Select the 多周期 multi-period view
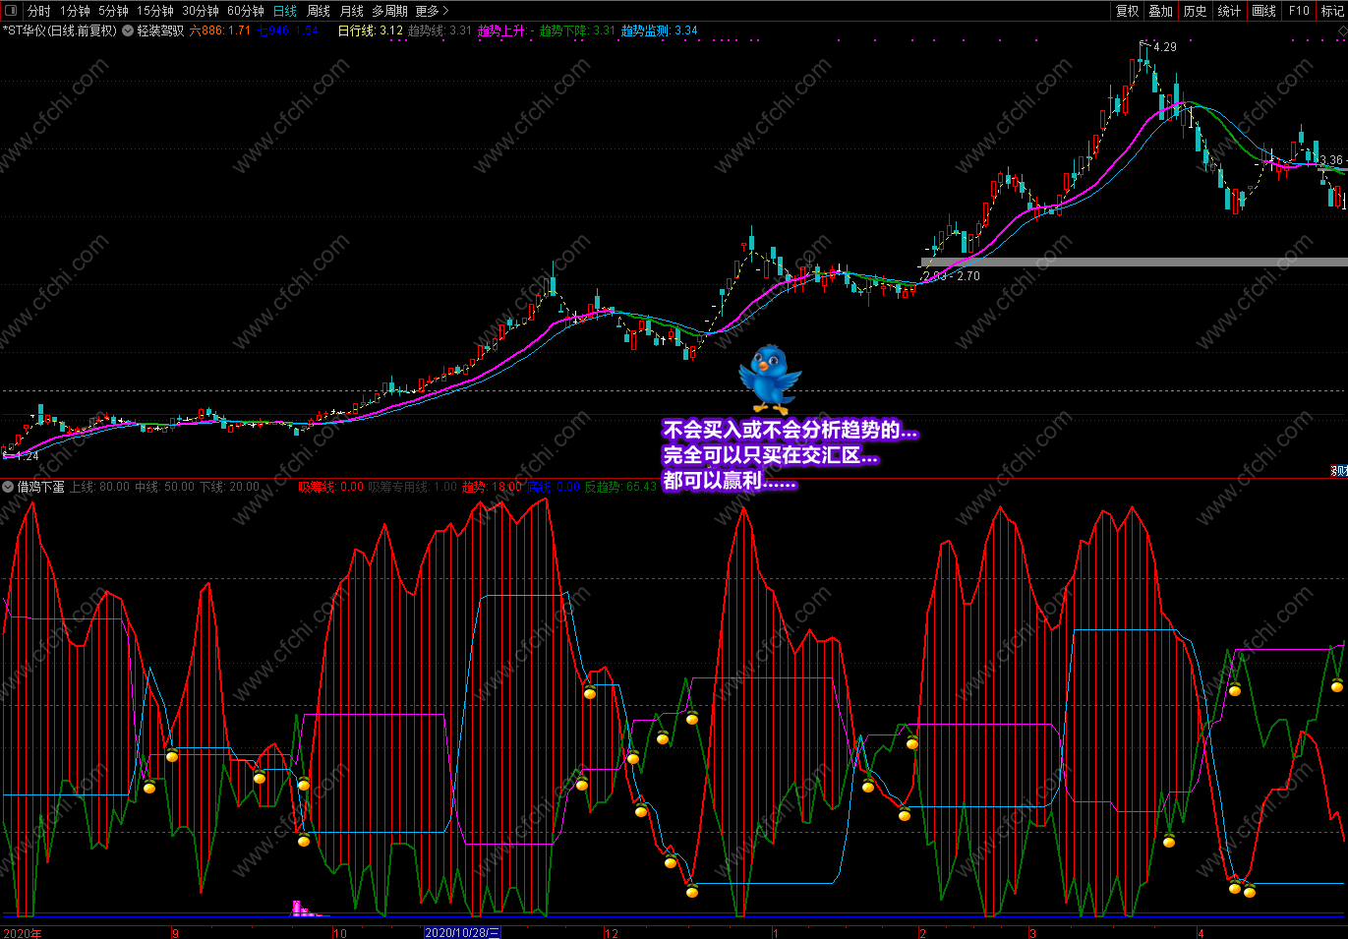The width and height of the screenshot is (1348, 939). 389,11
